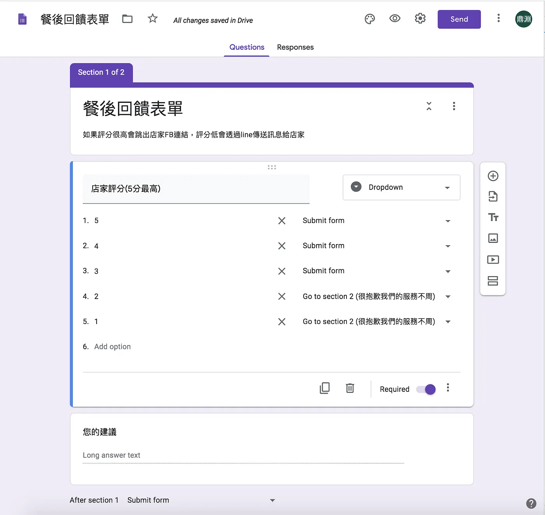
Task: Remove option 2 from the dropdown list
Action: (282, 296)
